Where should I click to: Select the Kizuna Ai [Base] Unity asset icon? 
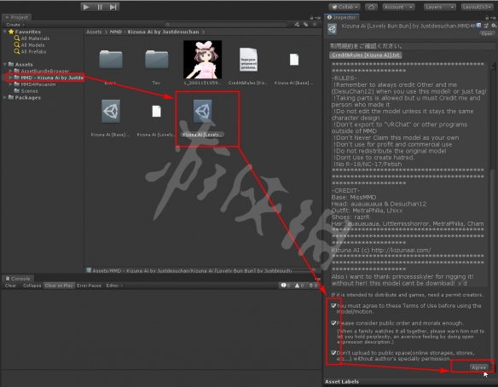click(111, 111)
